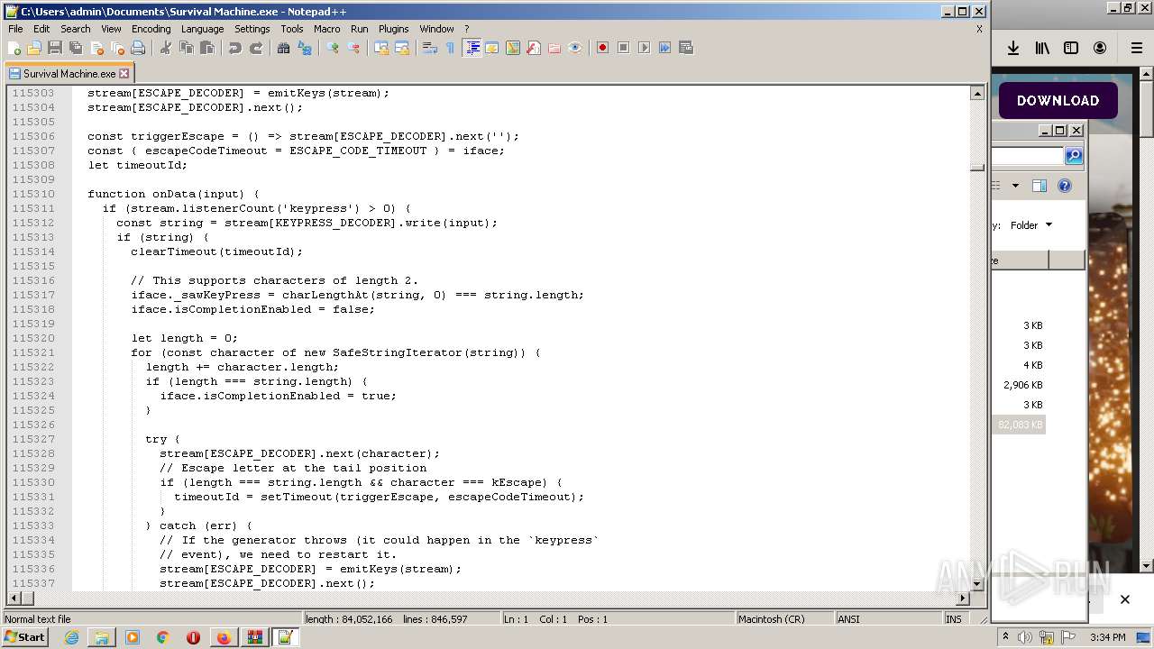Run macro multiple times icon

click(664, 48)
